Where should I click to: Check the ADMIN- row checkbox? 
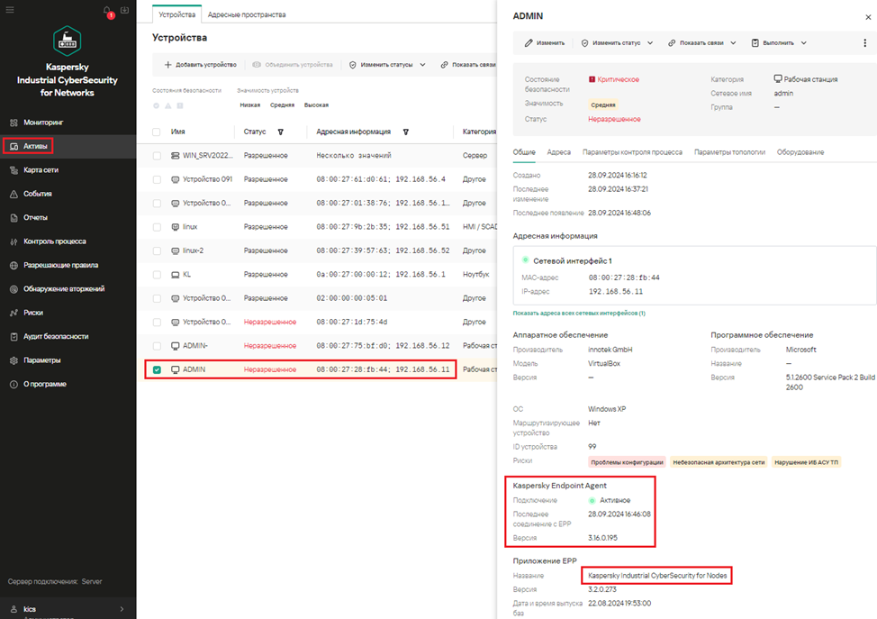[157, 346]
